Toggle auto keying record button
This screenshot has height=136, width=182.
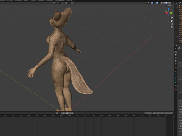57,113
